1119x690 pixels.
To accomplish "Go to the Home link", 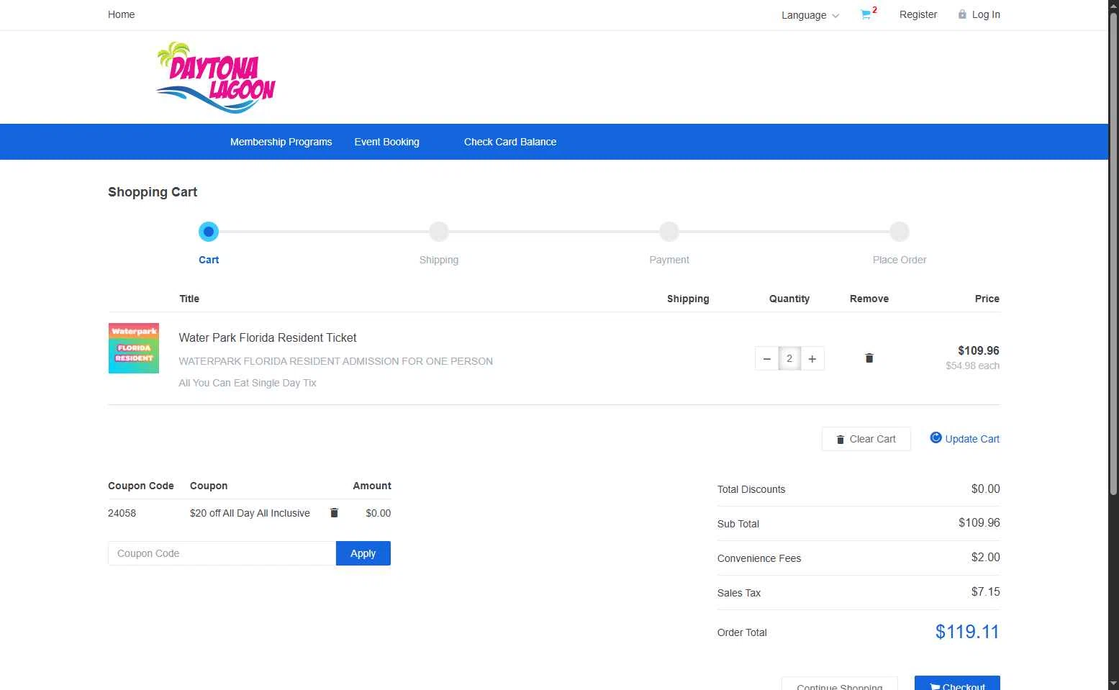I will (121, 14).
